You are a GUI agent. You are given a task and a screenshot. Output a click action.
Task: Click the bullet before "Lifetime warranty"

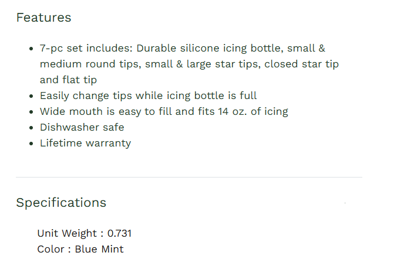pos(31,144)
